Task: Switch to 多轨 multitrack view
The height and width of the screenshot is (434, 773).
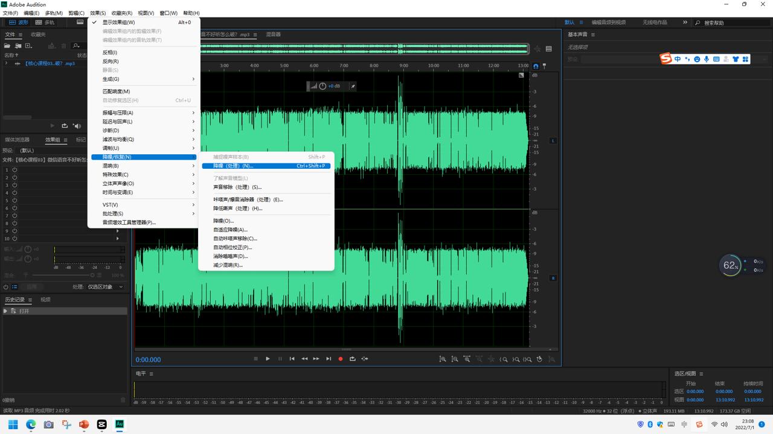Action: tap(45, 22)
